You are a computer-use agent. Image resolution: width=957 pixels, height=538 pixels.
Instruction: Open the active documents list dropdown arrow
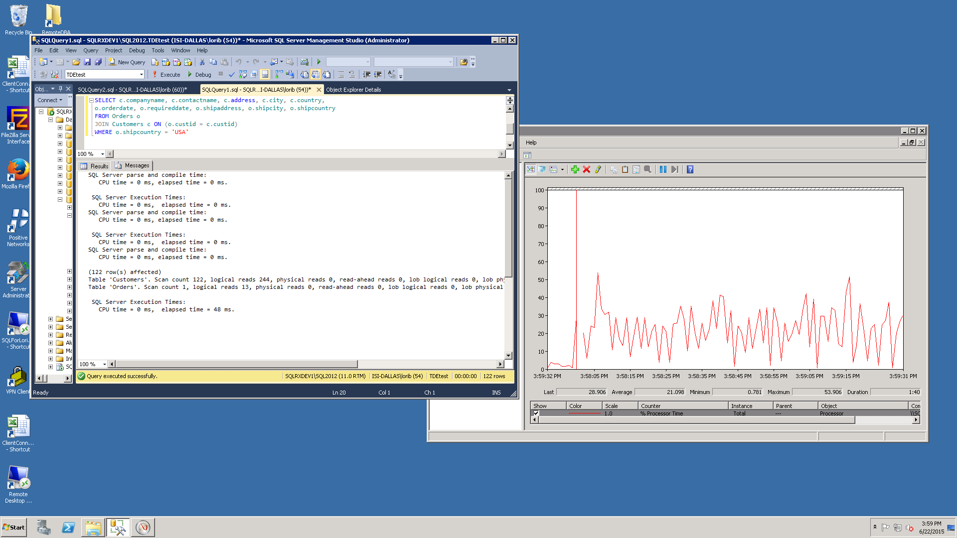pyautogui.click(x=509, y=90)
